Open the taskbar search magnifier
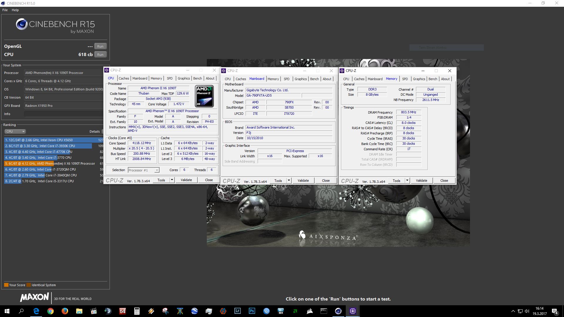The width and height of the screenshot is (564, 317). pos(21,311)
